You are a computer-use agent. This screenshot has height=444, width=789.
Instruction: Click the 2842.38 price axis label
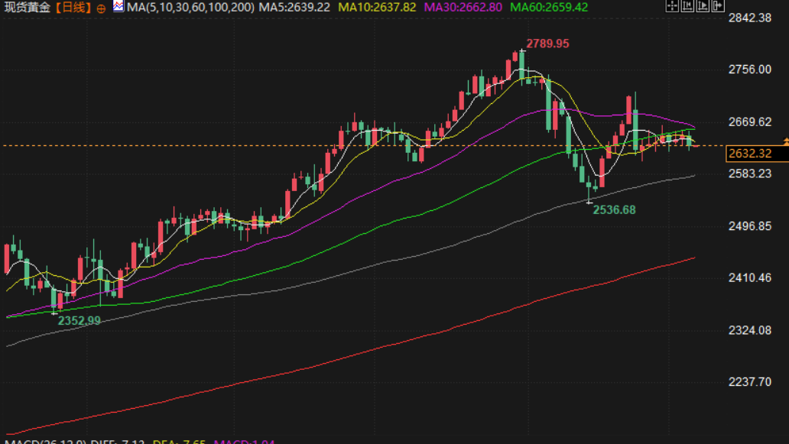(x=750, y=18)
